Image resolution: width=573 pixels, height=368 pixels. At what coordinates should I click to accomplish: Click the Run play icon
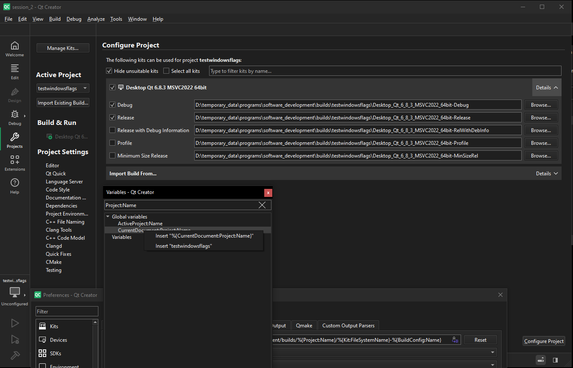[x=15, y=323]
